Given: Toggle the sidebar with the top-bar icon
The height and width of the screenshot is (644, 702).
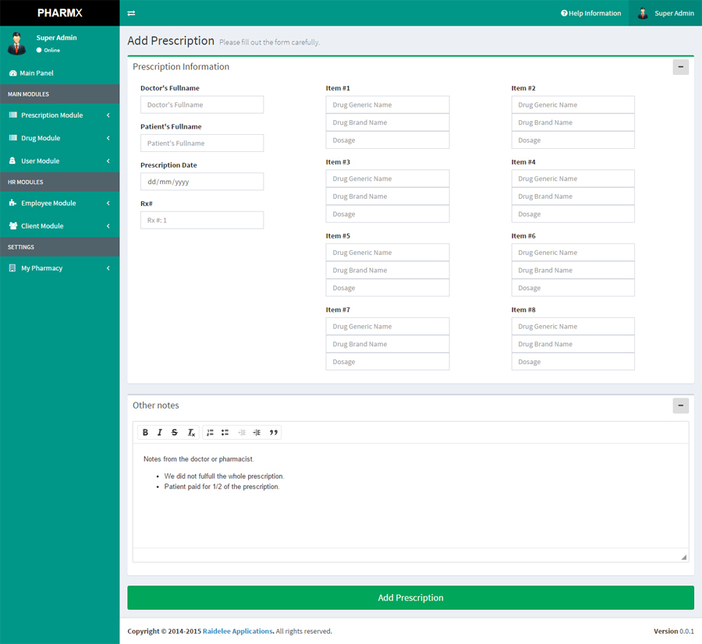Looking at the screenshot, I should click(x=131, y=13).
